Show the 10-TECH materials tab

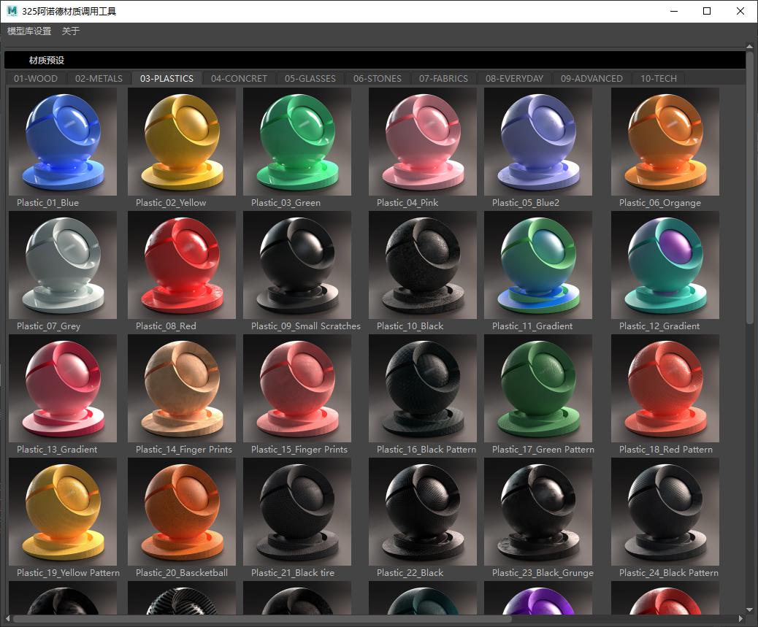(658, 78)
